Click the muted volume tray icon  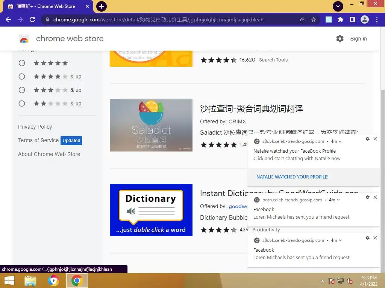point(349,281)
